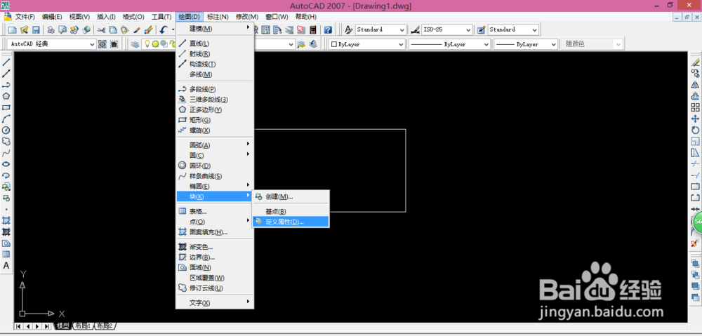This screenshot has width=702, height=336.
Task: Select 表格... from the Draw menu
Action: pos(215,211)
